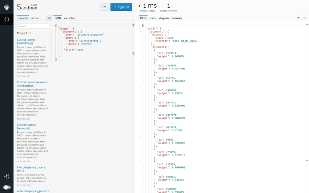Select the JSON tab in request editor
309x193 pixels.
tap(58, 18)
